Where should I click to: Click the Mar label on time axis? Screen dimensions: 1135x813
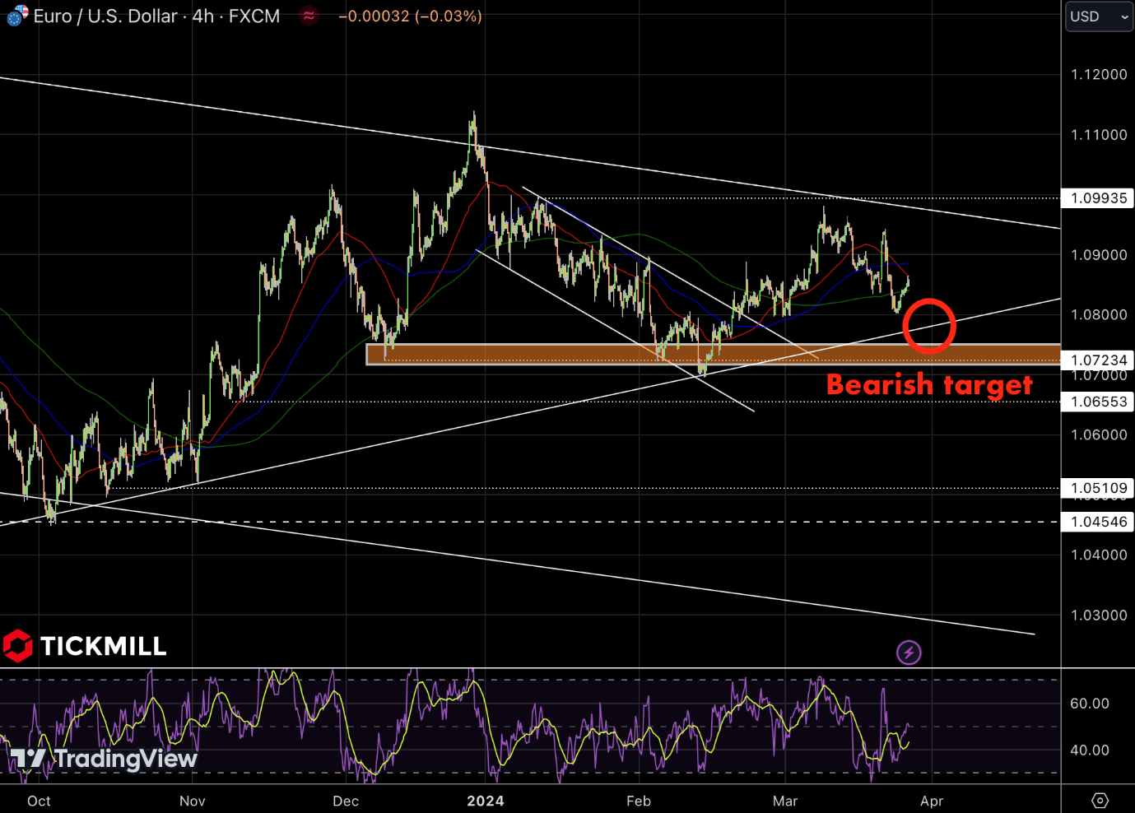click(785, 801)
